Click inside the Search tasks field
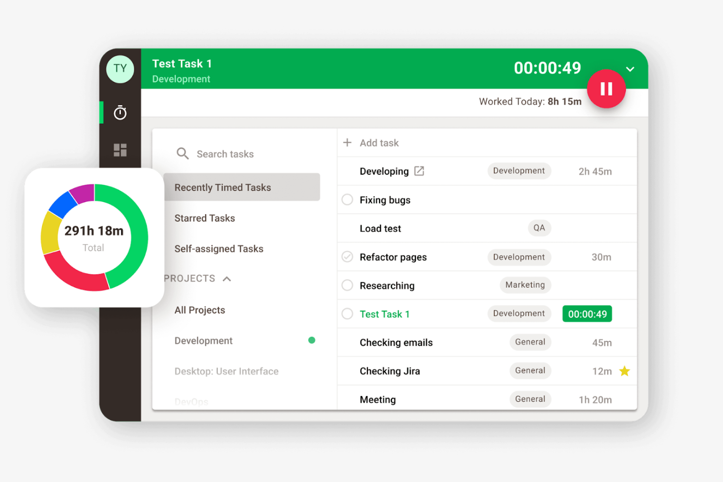 225,153
